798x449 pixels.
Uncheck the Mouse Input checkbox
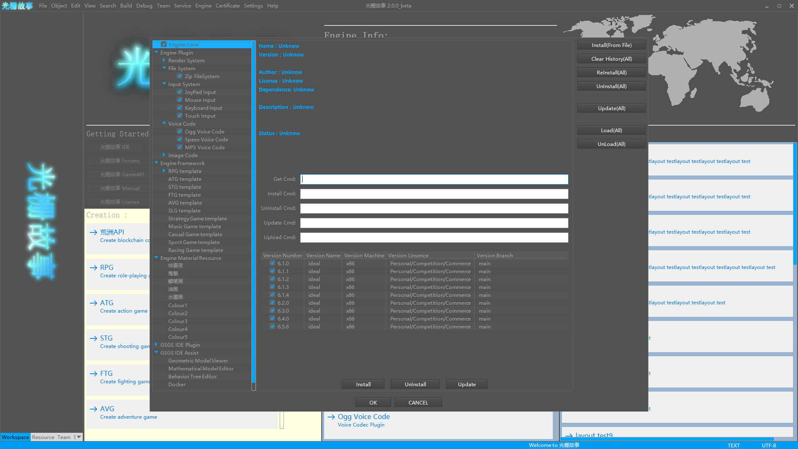coord(180,100)
